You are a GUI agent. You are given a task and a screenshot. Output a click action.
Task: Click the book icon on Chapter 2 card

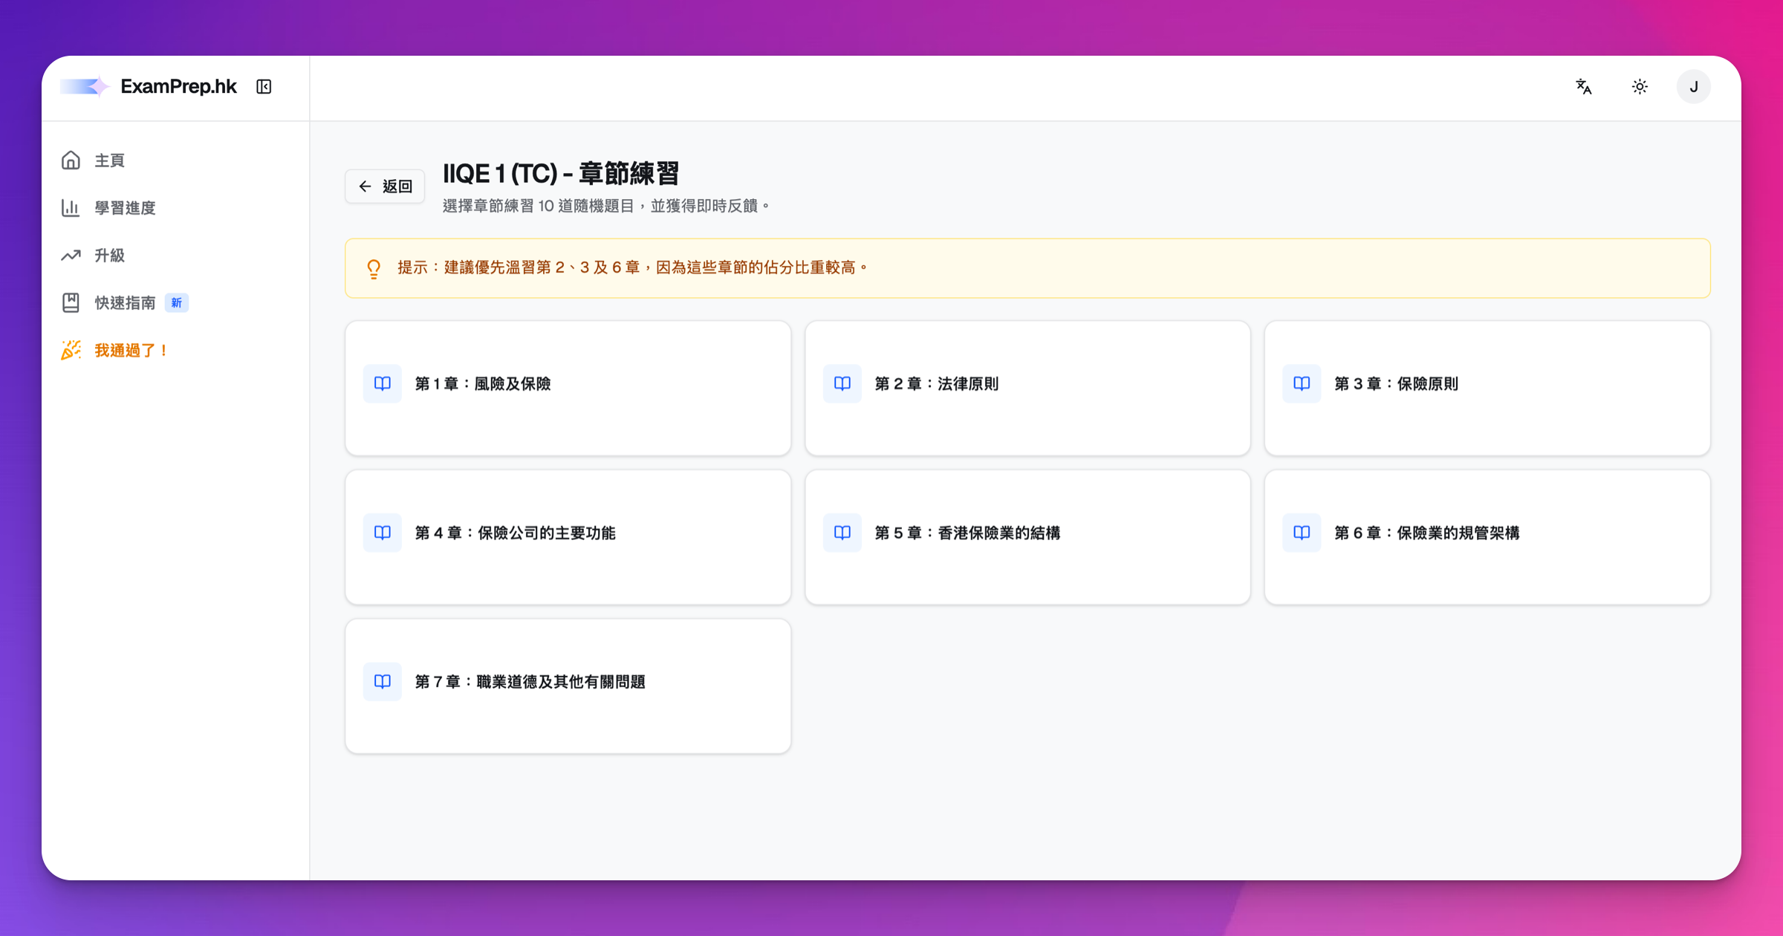842,384
